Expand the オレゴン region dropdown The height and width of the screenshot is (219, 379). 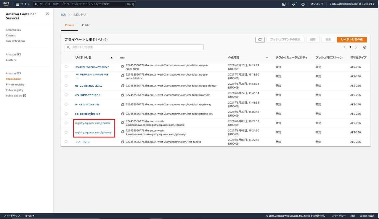[317, 4]
